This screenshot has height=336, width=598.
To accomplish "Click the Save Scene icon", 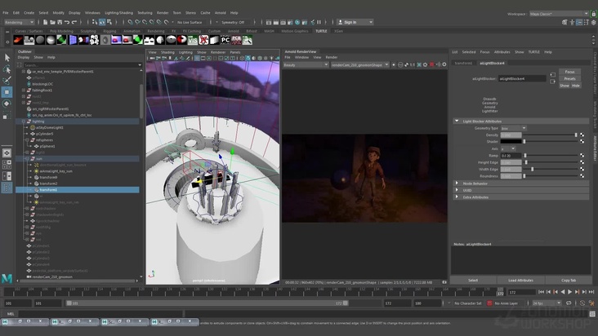I will tap(60, 22).
